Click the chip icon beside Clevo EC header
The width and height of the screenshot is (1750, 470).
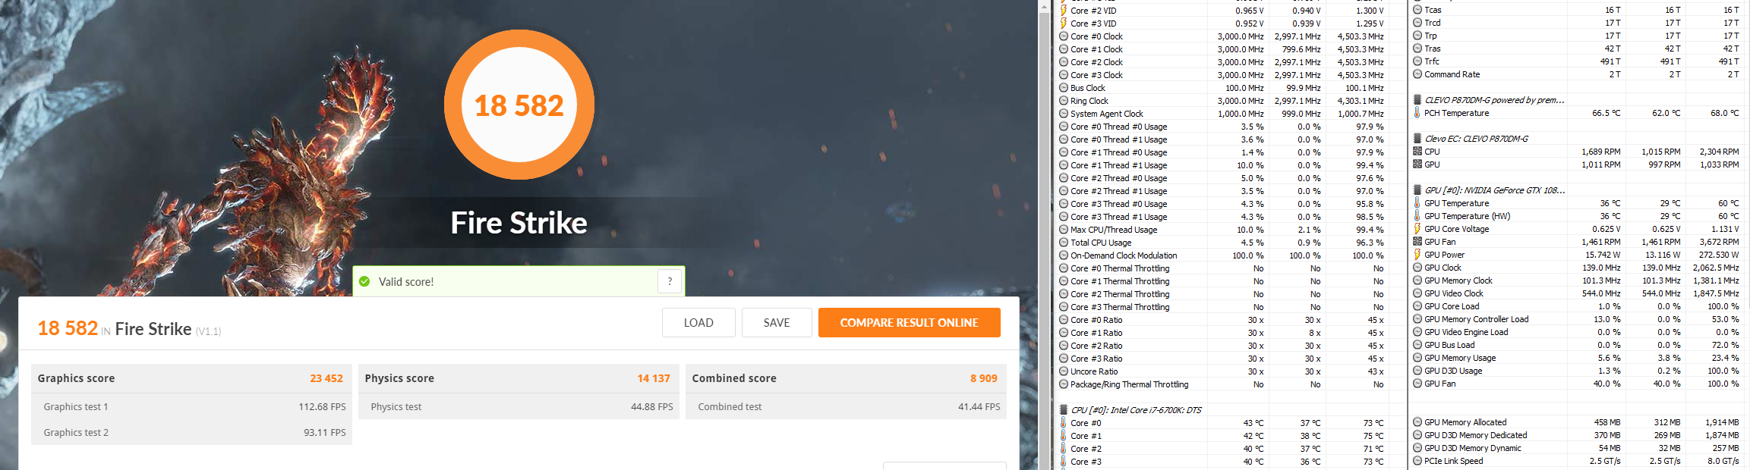(x=1417, y=139)
